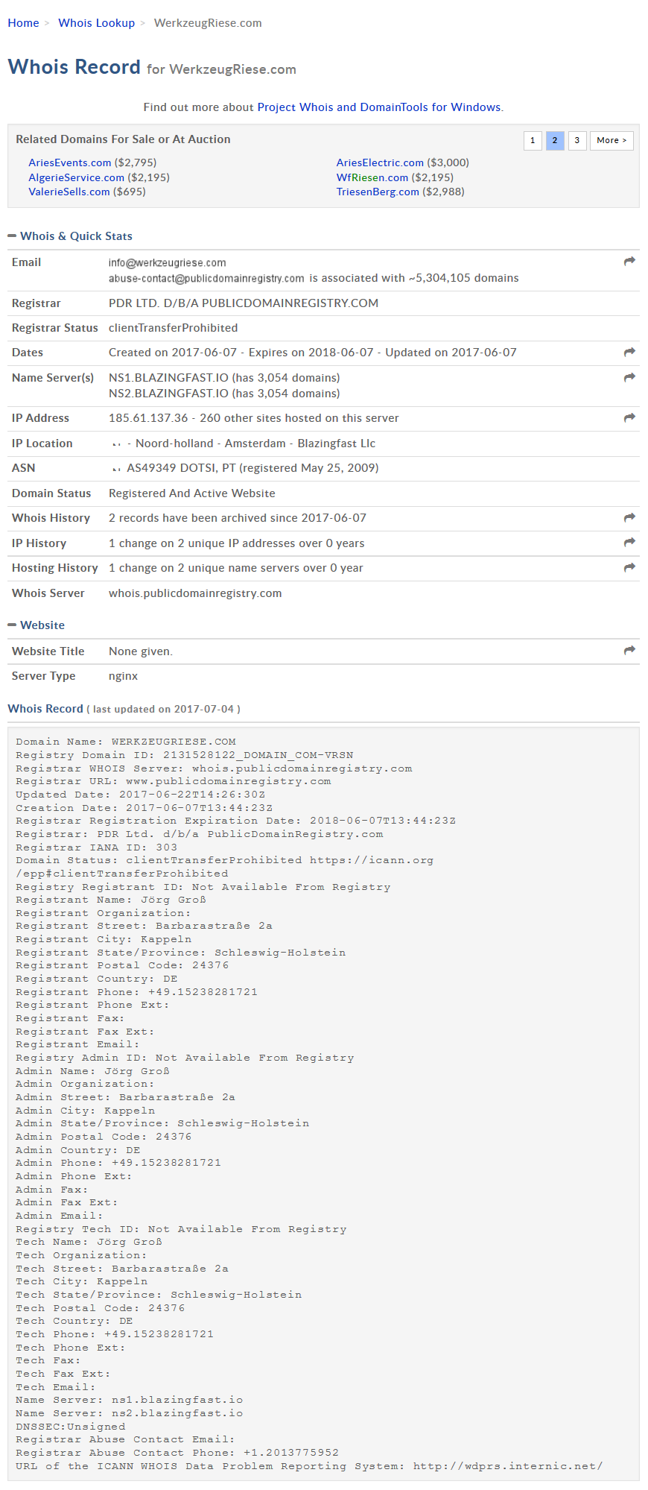Click the share arrow in Dates row
Screen dimensions: 648x1490
[x=629, y=352]
